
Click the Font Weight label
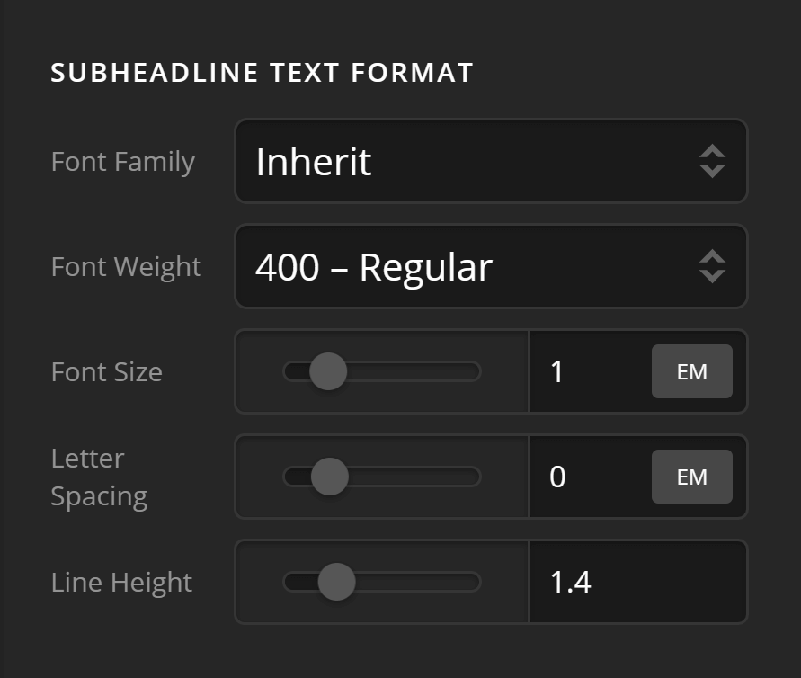(x=125, y=266)
